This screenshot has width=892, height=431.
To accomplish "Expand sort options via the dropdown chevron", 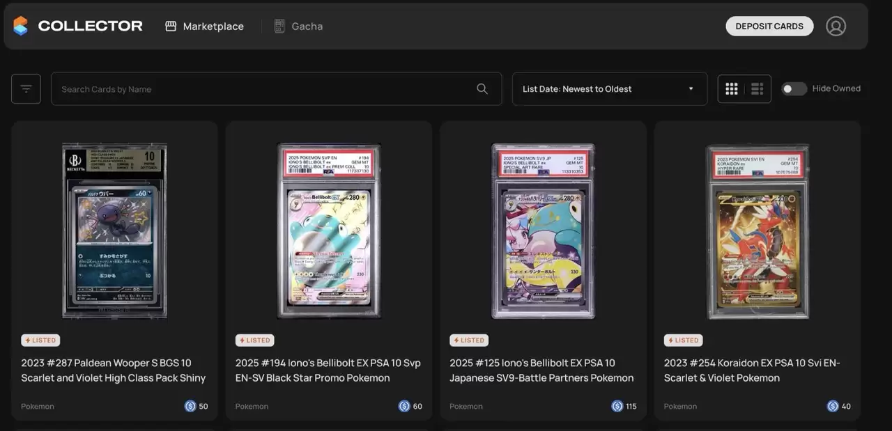I will (x=691, y=88).
